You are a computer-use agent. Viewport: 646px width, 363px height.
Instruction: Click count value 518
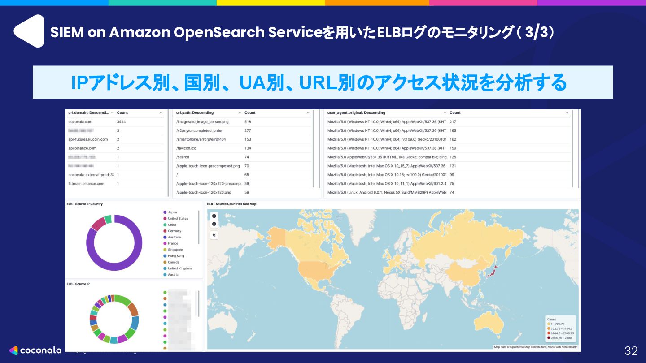[248, 121]
